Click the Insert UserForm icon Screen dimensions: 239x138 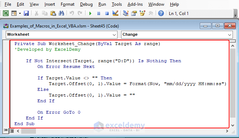pyautogui.click(x=14, y=13)
